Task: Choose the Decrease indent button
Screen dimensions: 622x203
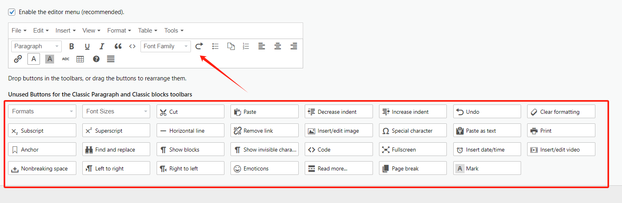Action: tap(339, 111)
